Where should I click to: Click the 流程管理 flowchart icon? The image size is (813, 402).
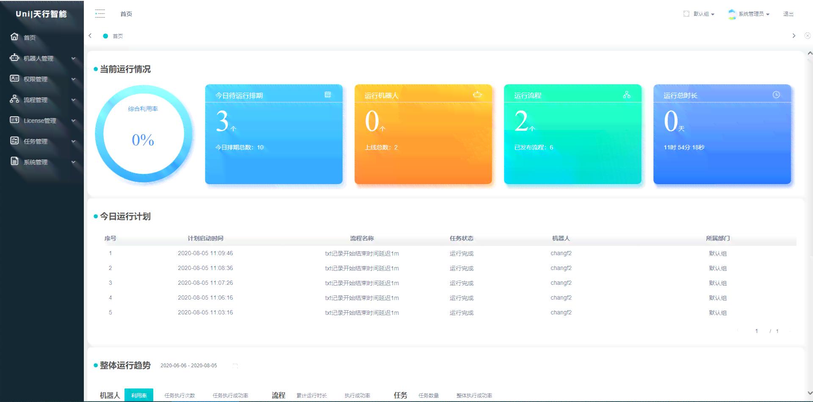[14, 99]
